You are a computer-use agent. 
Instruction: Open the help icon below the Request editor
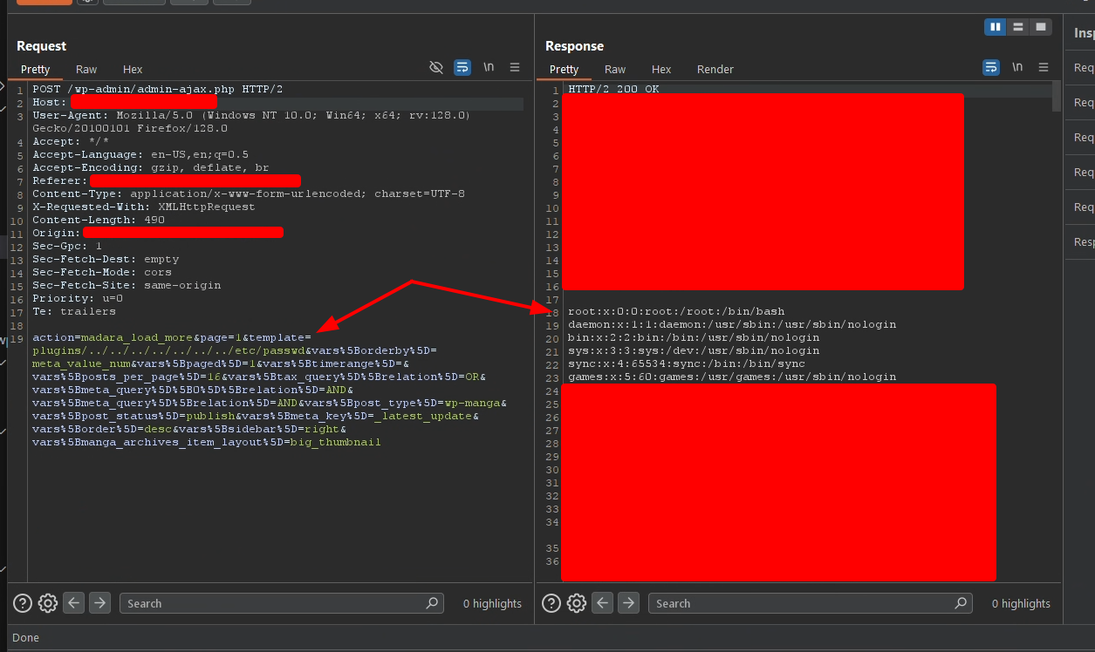click(x=24, y=602)
